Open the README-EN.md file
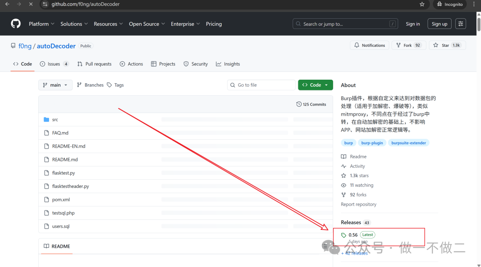481x267 pixels. (69, 146)
